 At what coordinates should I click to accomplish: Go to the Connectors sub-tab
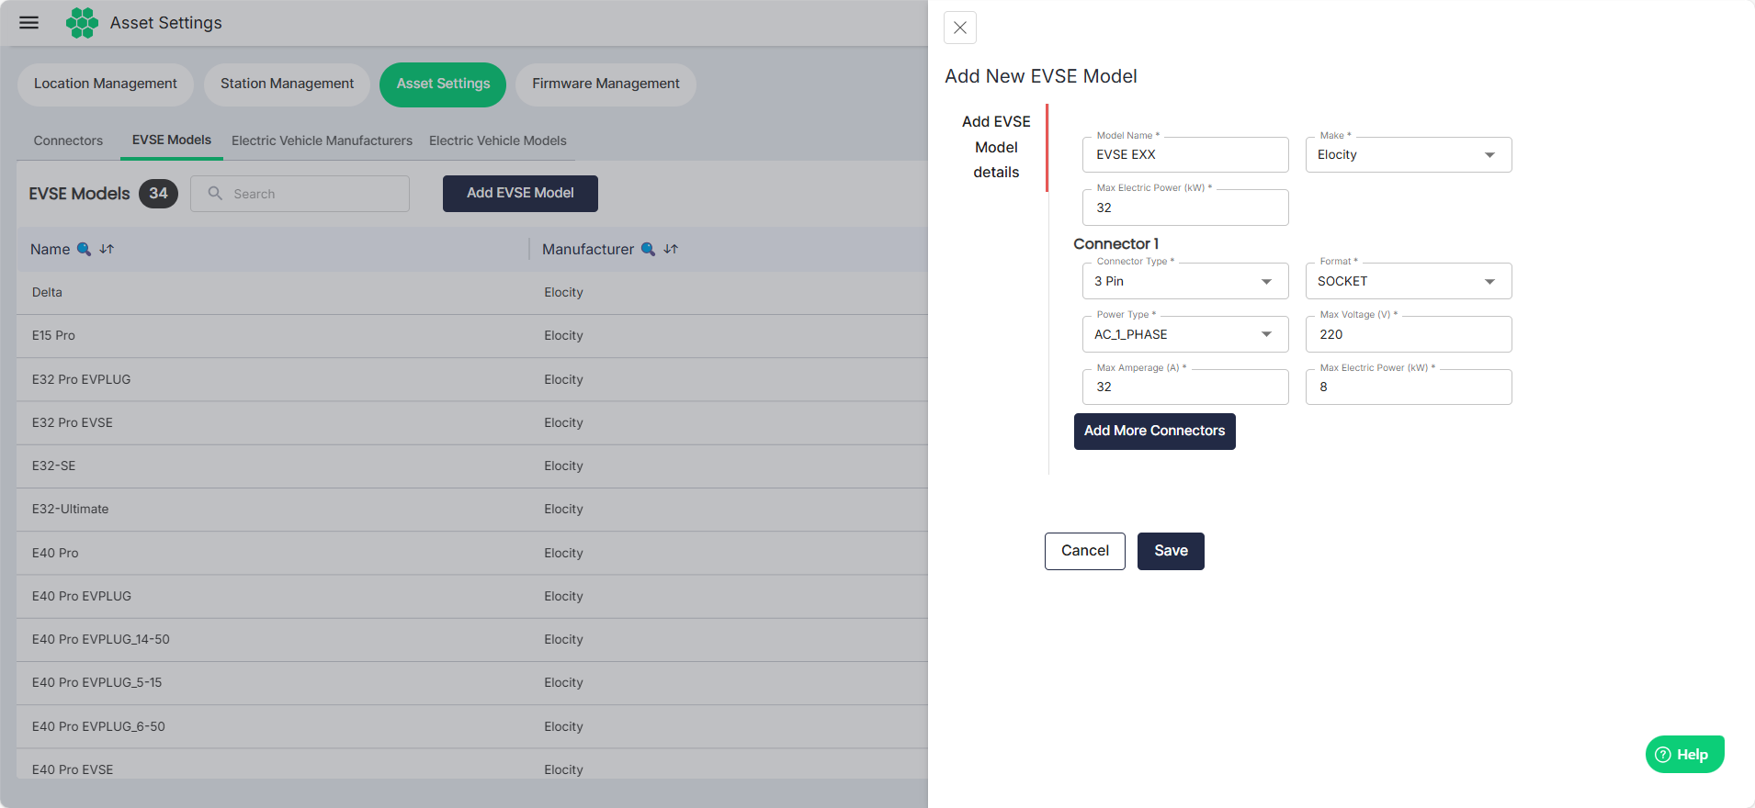[68, 140]
